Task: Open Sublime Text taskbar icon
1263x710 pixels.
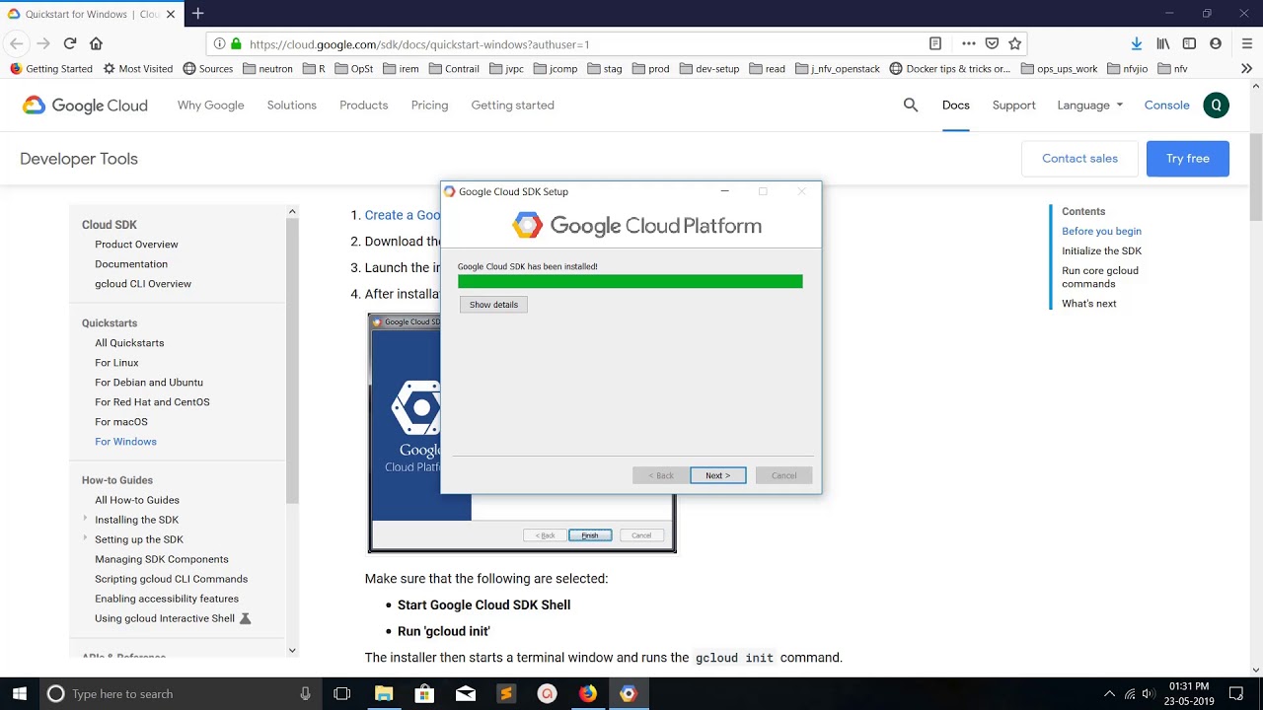Action: tap(506, 693)
